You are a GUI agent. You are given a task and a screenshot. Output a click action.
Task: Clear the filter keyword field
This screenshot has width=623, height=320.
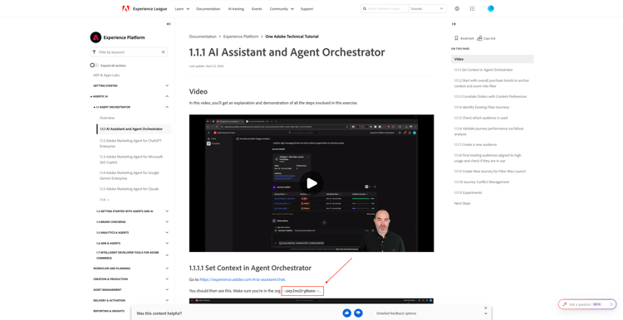click(163, 52)
